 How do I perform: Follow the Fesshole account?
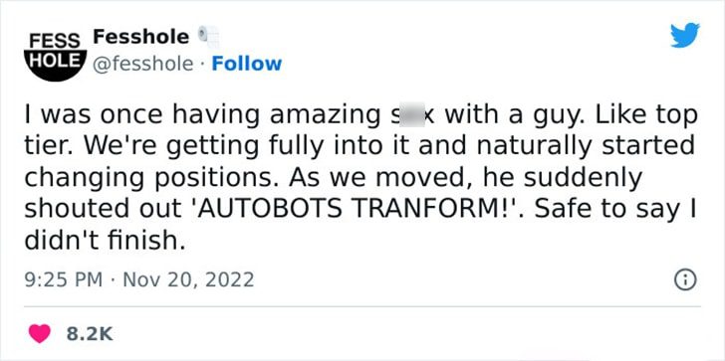(246, 64)
